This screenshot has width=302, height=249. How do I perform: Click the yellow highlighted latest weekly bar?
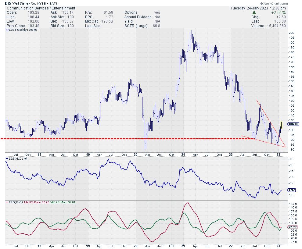(281, 124)
